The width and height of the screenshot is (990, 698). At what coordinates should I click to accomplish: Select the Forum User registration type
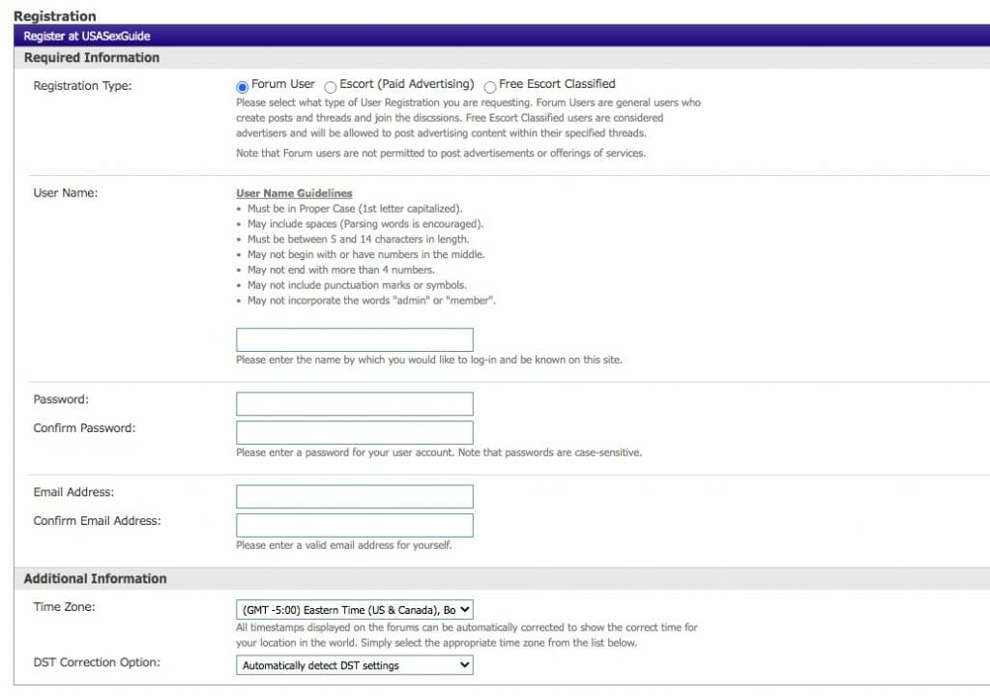pyautogui.click(x=243, y=86)
